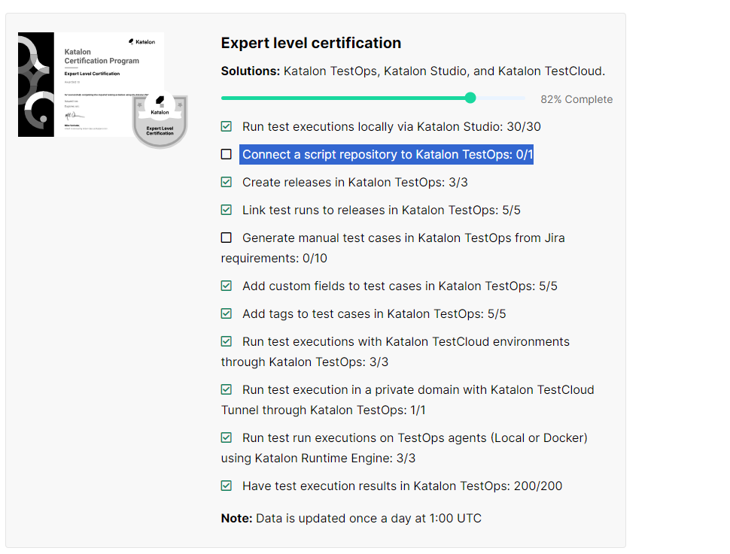Uncheck Link test runs to releases
The image size is (730, 554).
(227, 210)
